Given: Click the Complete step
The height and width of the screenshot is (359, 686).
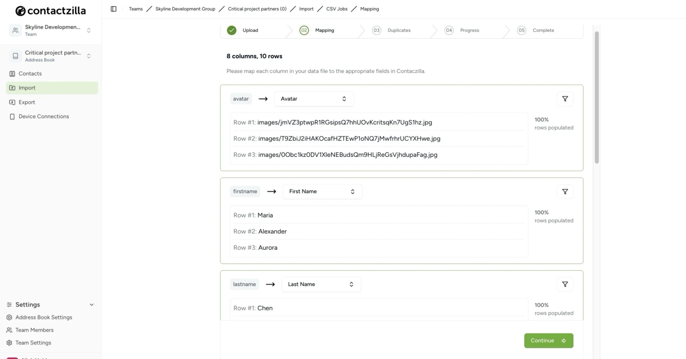Looking at the screenshot, I should pyautogui.click(x=543, y=30).
